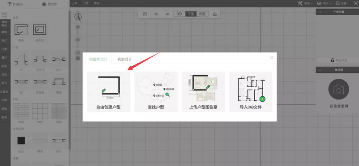Open the eye display dropdown
Viewport: 359px width, 166px height.
coord(324,3)
